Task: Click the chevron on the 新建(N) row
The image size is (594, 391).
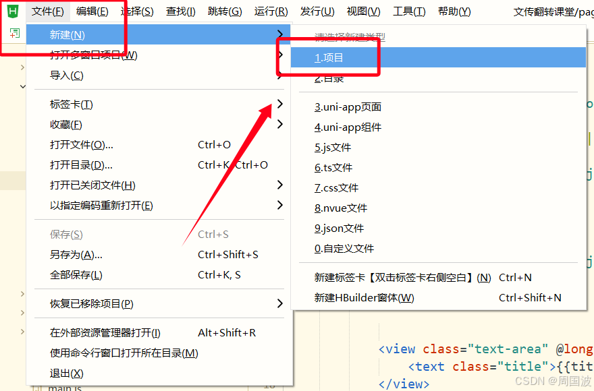Action: [279, 34]
